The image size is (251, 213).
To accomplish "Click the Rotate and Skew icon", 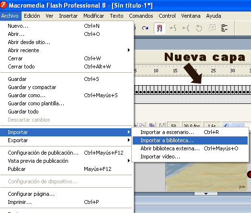I will point(199,28).
